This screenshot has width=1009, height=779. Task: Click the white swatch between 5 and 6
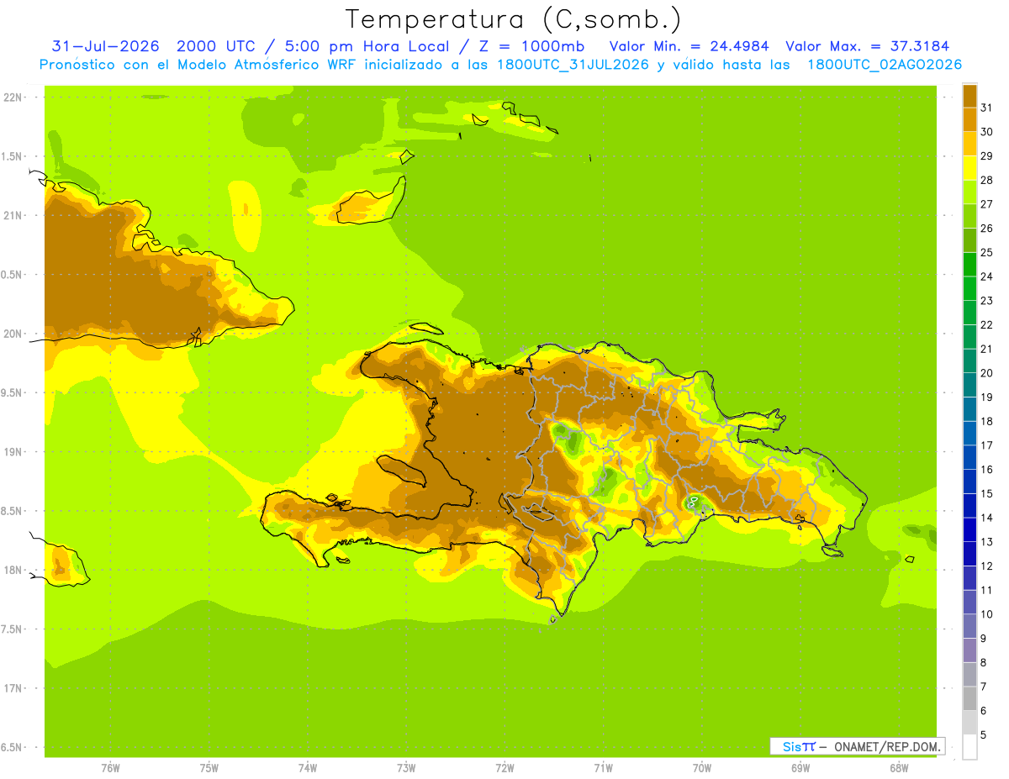click(969, 723)
